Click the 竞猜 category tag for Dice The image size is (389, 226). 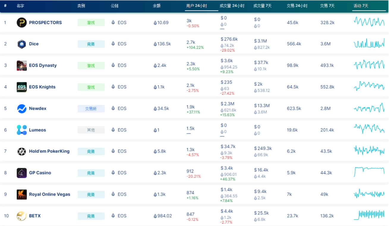(x=91, y=44)
